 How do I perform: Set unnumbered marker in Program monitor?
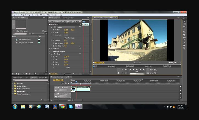tap(126, 70)
